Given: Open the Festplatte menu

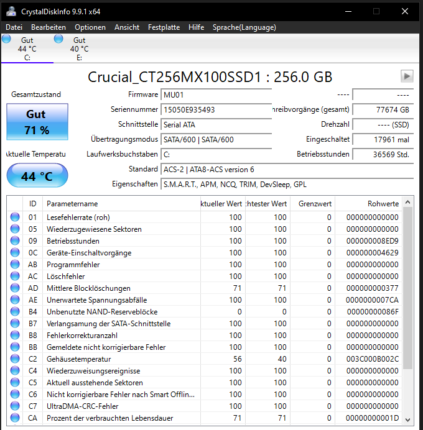Looking at the screenshot, I should point(164,27).
